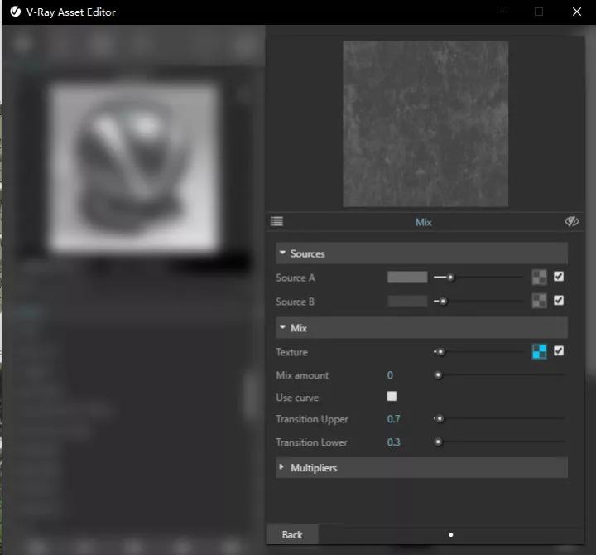Click the mix texture preview thumbnail
596x555 pixels.
pyautogui.click(x=425, y=124)
